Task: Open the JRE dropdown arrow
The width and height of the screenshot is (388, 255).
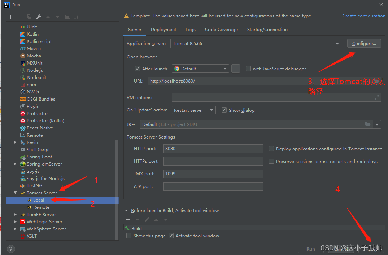Action: click(377, 124)
